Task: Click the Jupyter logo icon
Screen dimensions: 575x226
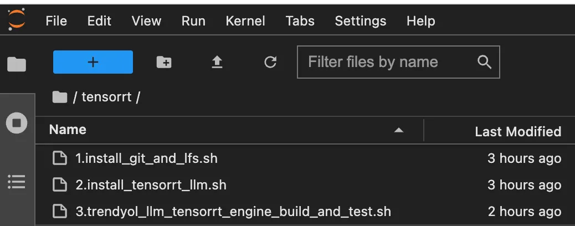Action: pos(17,20)
